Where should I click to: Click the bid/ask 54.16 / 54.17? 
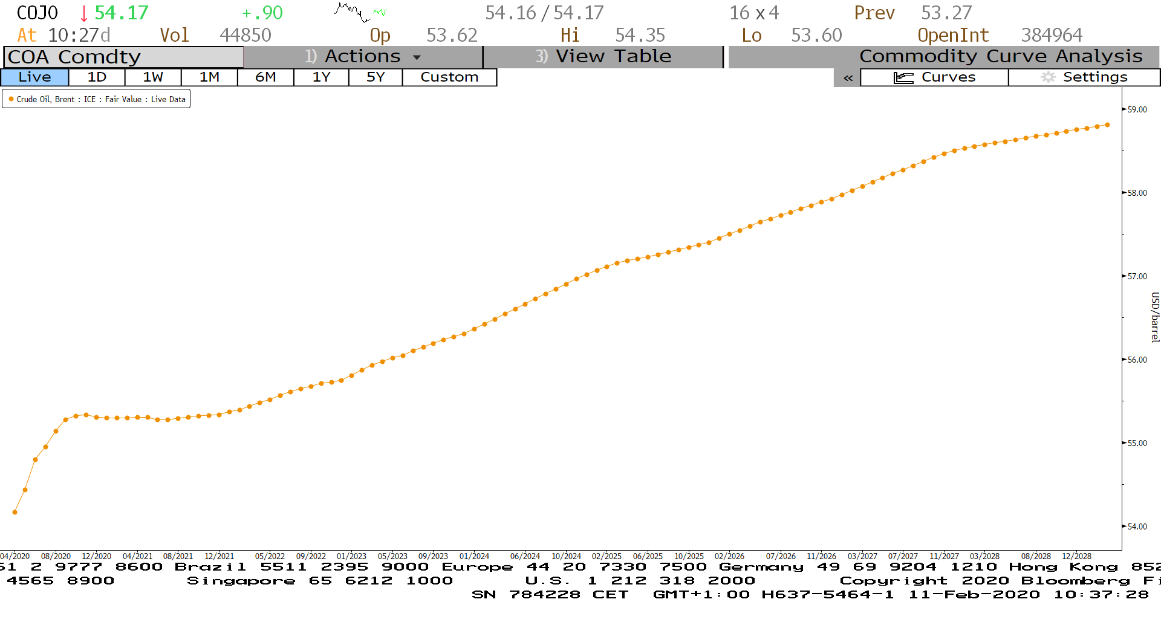544,13
